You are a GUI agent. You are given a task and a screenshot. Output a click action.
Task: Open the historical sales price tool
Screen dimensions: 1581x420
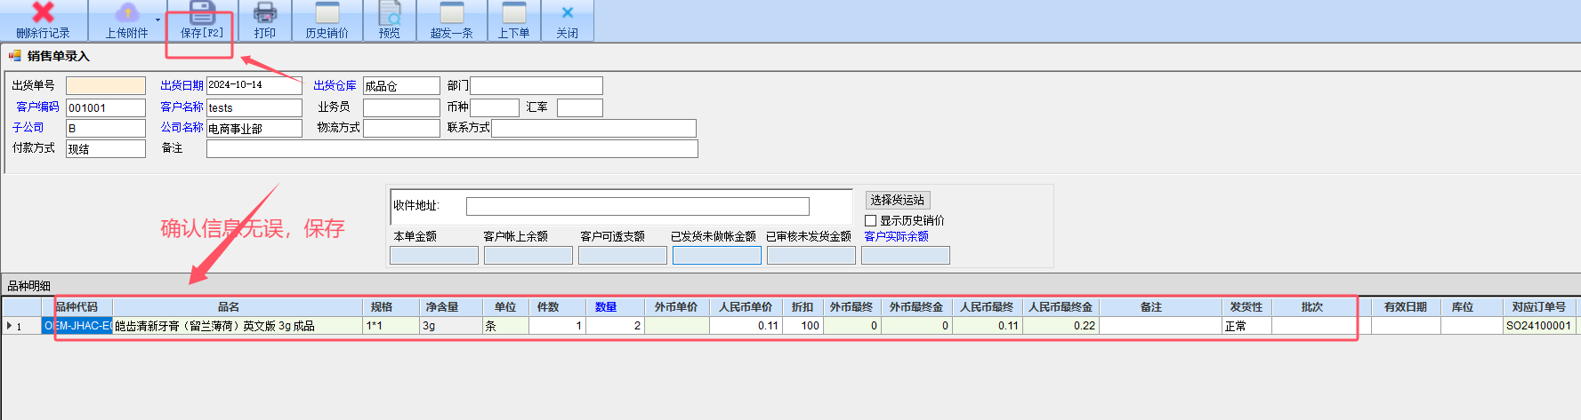[x=327, y=13]
